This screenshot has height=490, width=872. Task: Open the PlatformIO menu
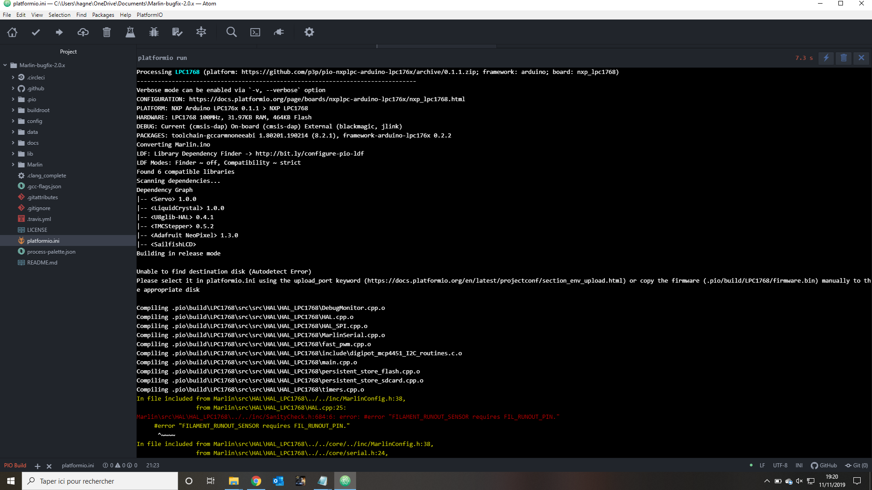click(149, 15)
